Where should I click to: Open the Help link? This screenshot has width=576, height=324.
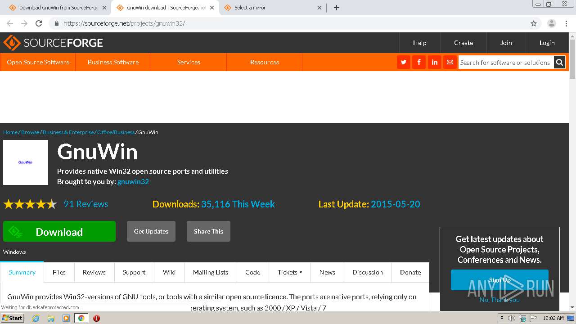pyautogui.click(x=420, y=43)
